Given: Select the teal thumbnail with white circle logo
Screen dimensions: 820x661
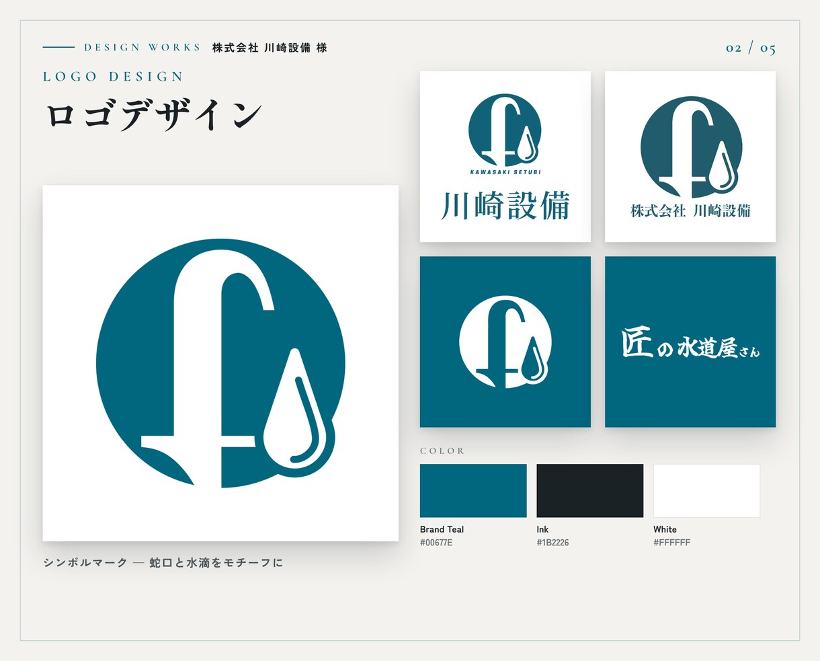Looking at the screenshot, I should pos(505,342).
